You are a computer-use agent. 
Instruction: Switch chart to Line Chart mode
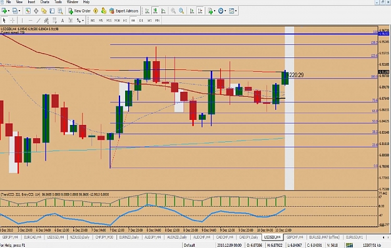(x=163, y=11)
